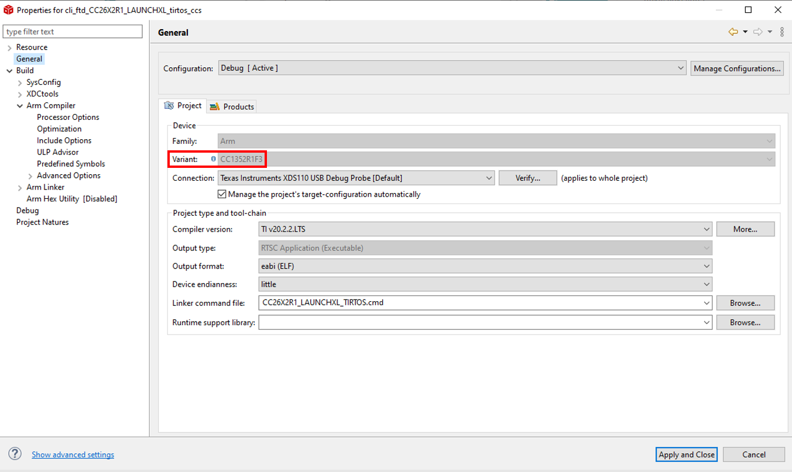The width and height of the screenshot is (792, 472).
Task: Expand the Output format combo box
Action: [x=485, y=266]
